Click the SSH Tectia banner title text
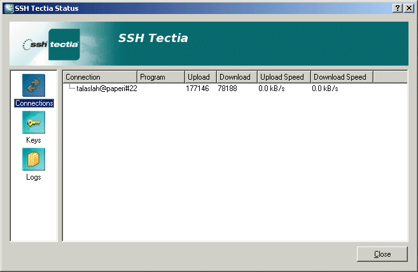This screenshot has height=272, width=418. click(x=153, y=38)
